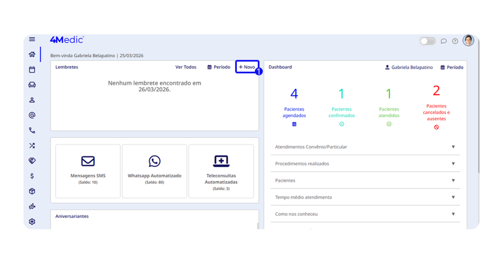The image size is (503, 264).
Task: Open the hamburger menu in the sidebar
Action: pos(32,39)
